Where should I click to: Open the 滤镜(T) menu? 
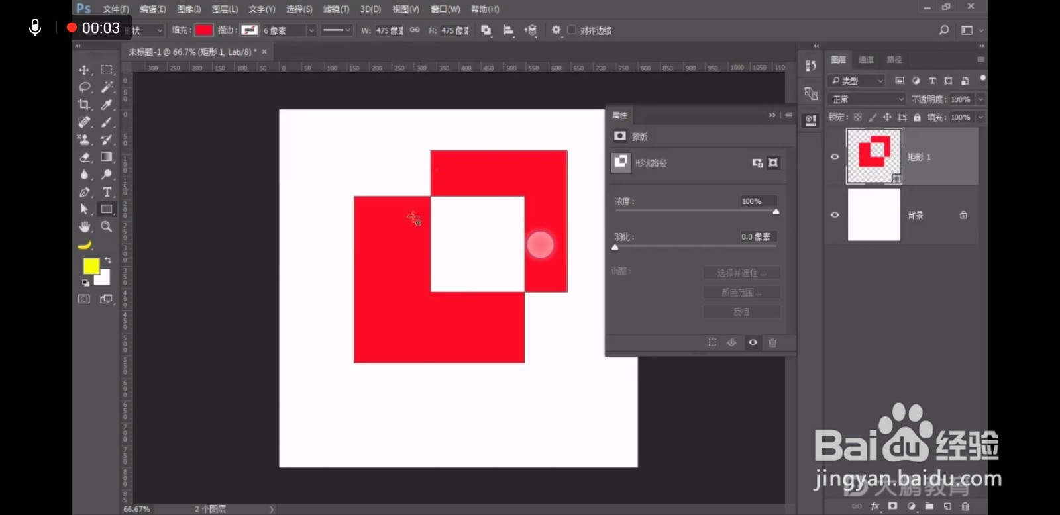[336, 9]
